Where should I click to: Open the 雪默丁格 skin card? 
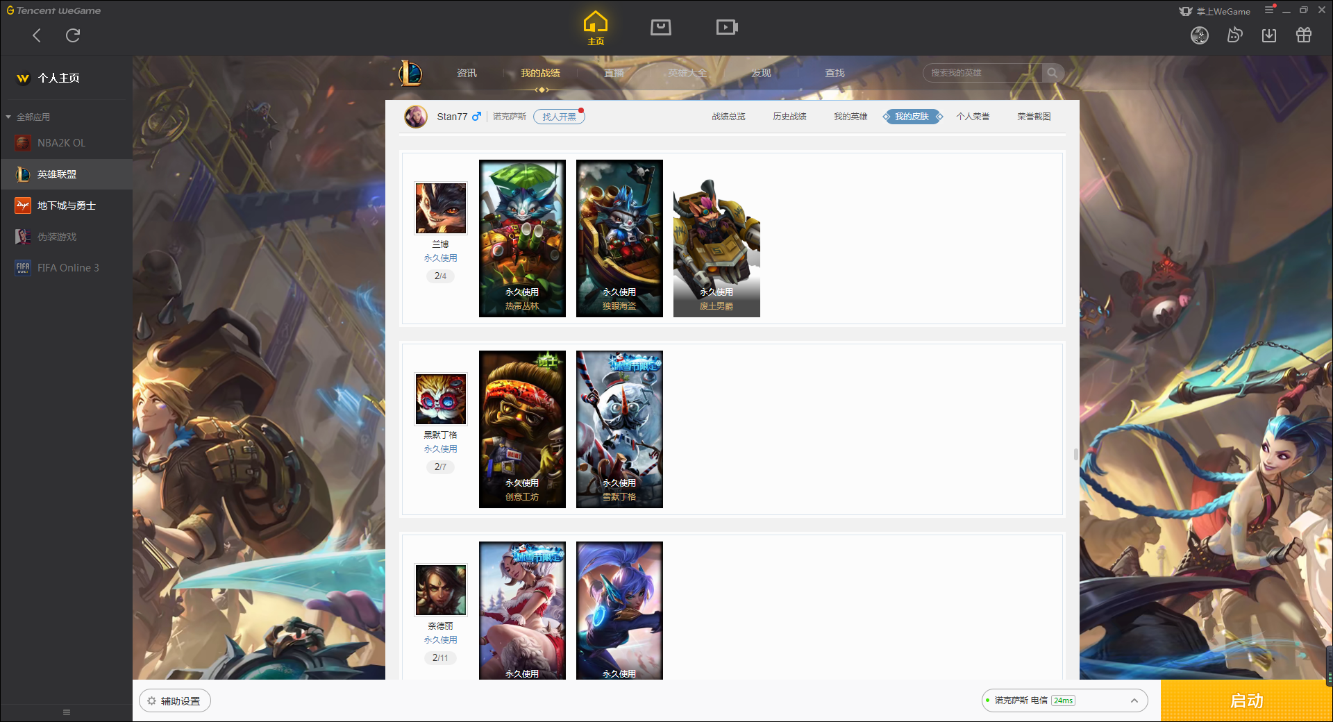pyautogui.click(x=619, y=429)
